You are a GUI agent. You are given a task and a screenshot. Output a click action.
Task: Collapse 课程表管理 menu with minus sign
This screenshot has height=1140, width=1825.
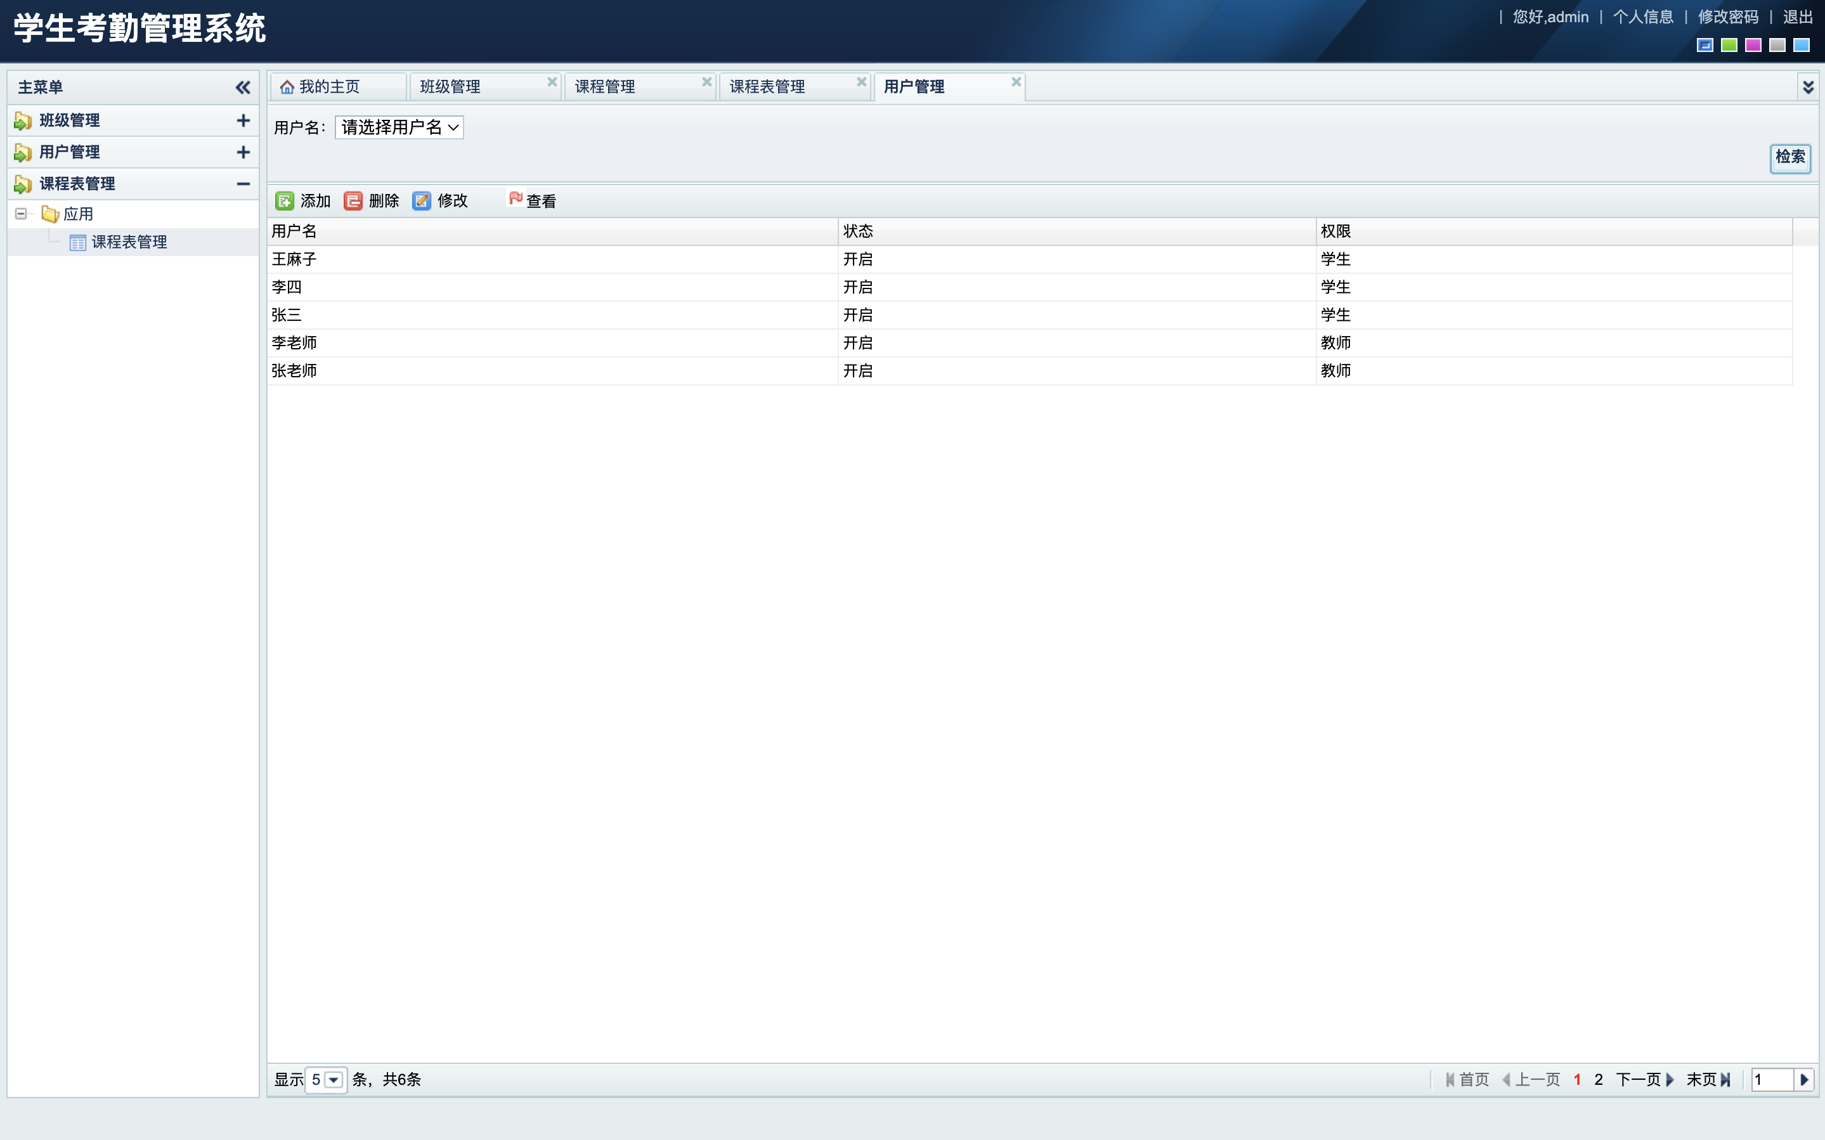[x=243, y=184]
